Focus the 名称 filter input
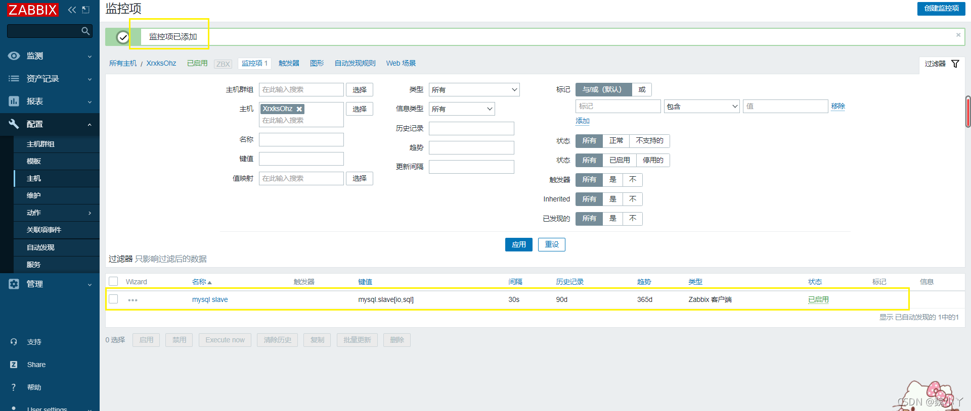 (x=301, y=139)
